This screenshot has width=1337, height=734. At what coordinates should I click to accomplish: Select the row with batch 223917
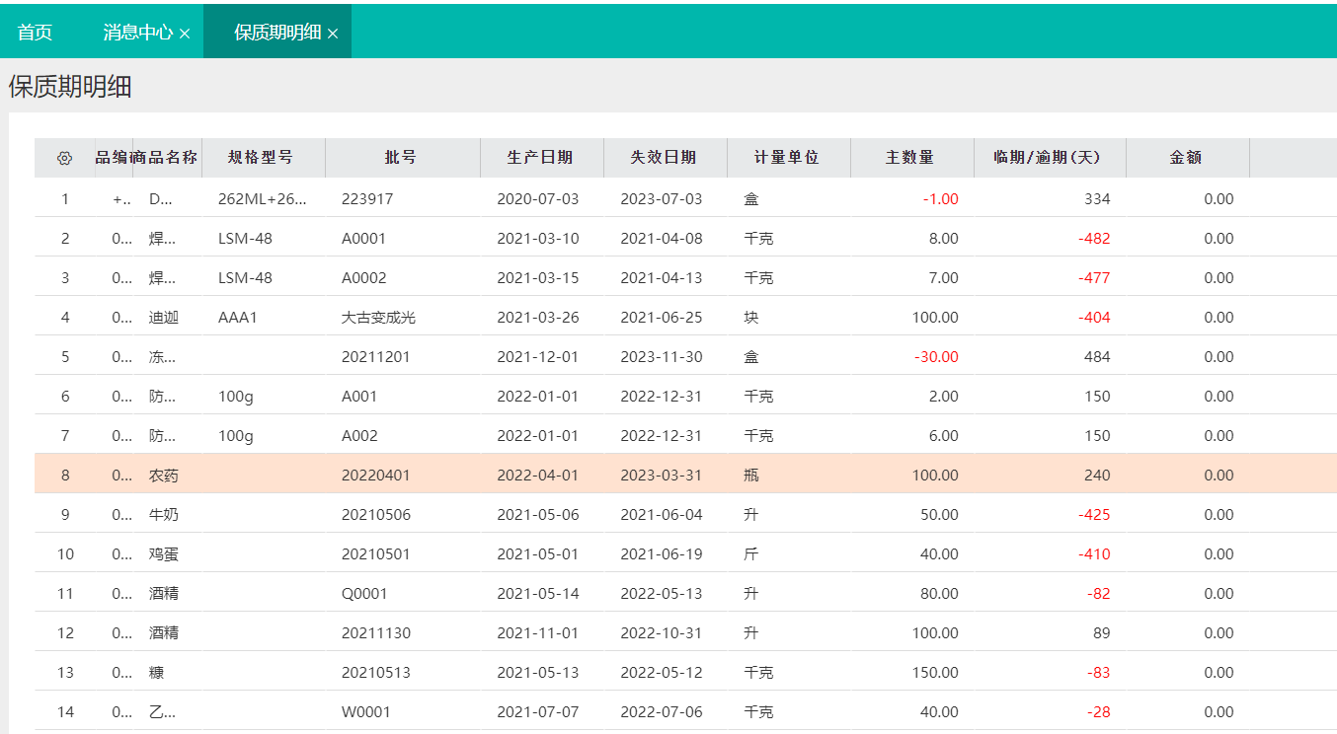[x=685, y=198]
